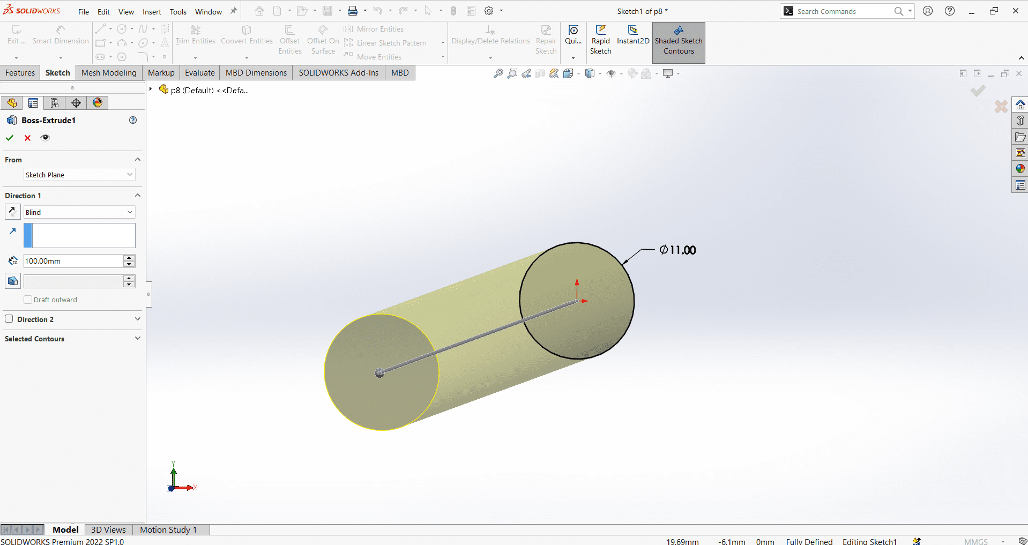This screenshot has height=545, width=1028.
Task: Click the depth field 100.00mm
Action: [x=73, y=261]
